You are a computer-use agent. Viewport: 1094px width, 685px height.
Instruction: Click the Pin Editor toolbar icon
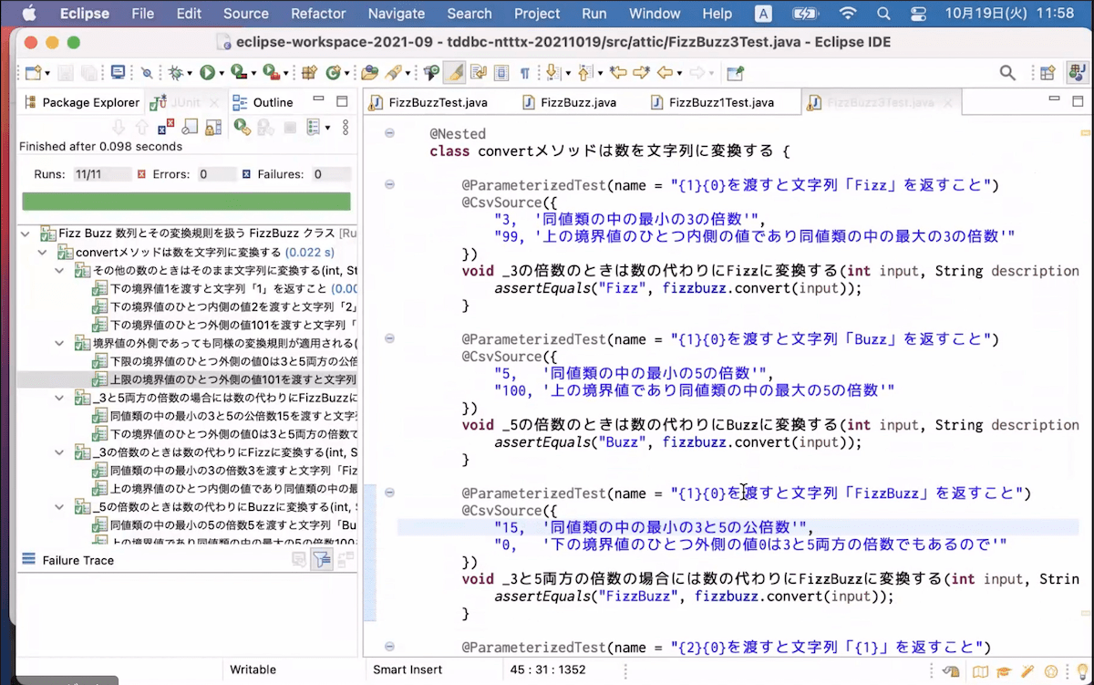coord(735,73)
